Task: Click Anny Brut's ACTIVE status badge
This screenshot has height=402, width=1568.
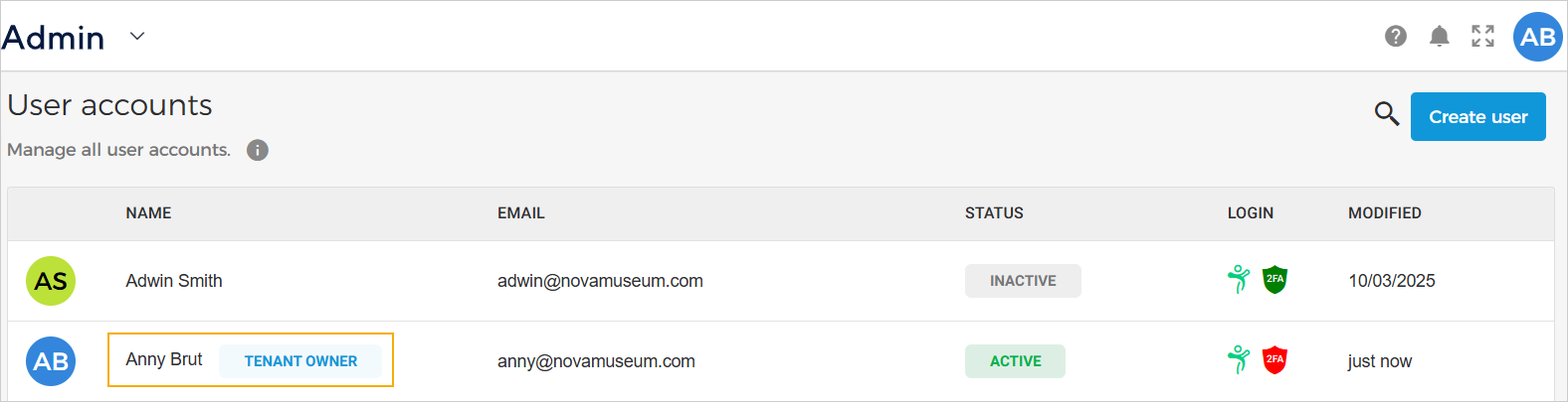Action: point(1015,361)
